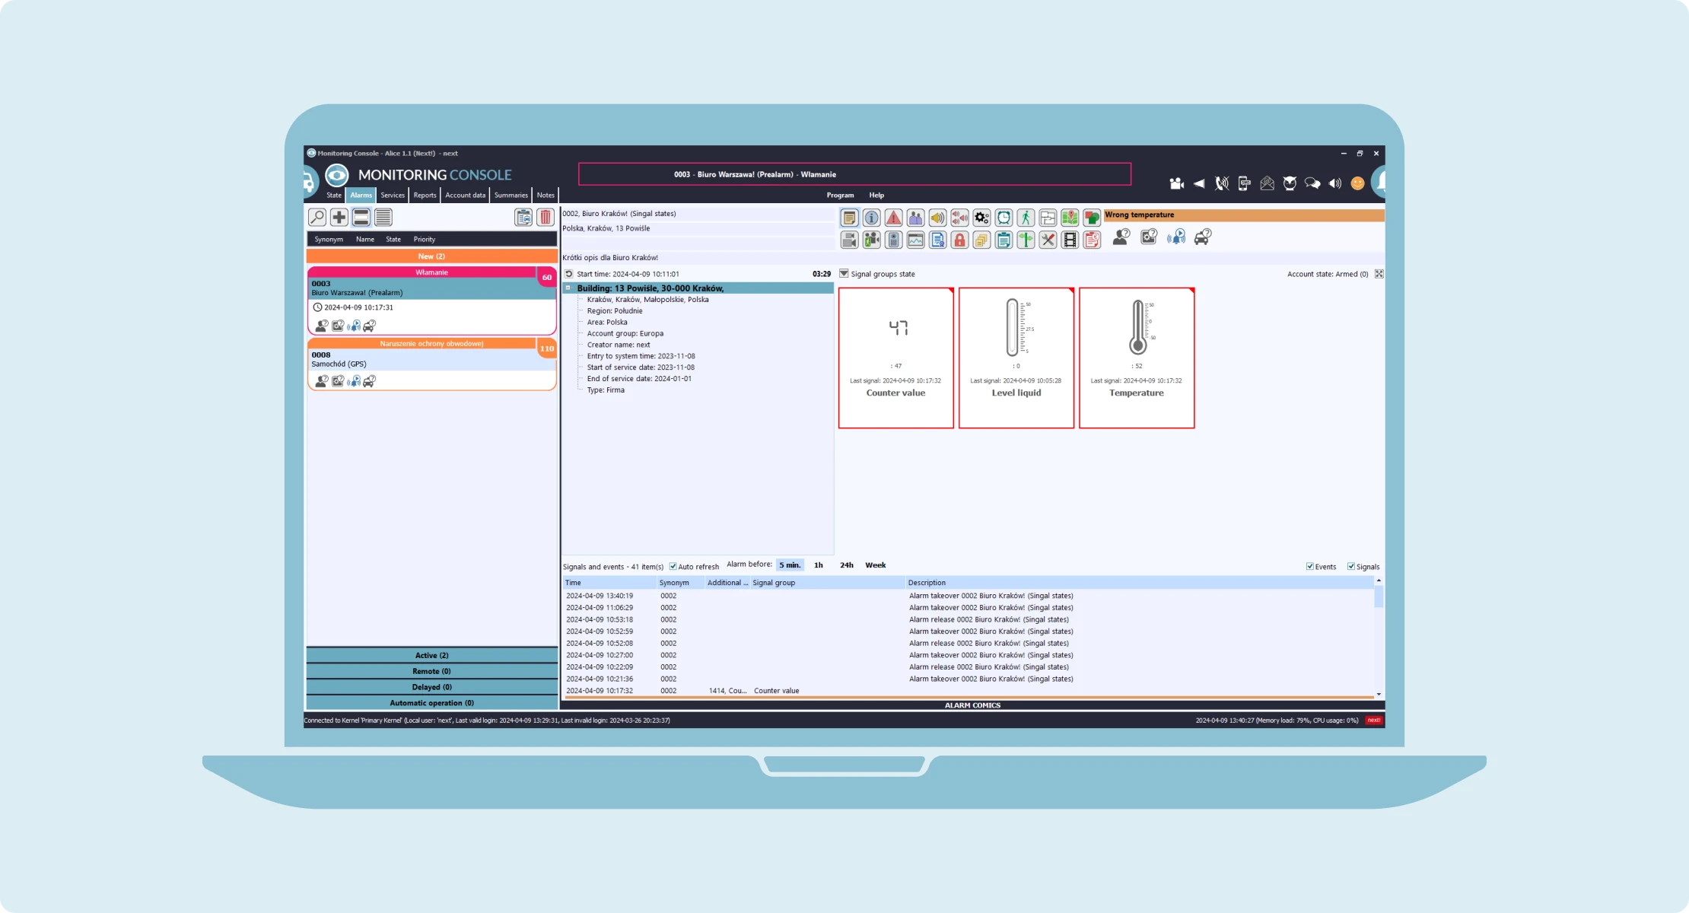The image size is (1689, 913).
Task: Expand the Active (2) alarms section
Action: point(431,655)
